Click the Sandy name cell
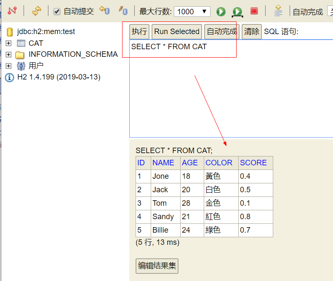The image size is (333, 281). tap(165, 217)
